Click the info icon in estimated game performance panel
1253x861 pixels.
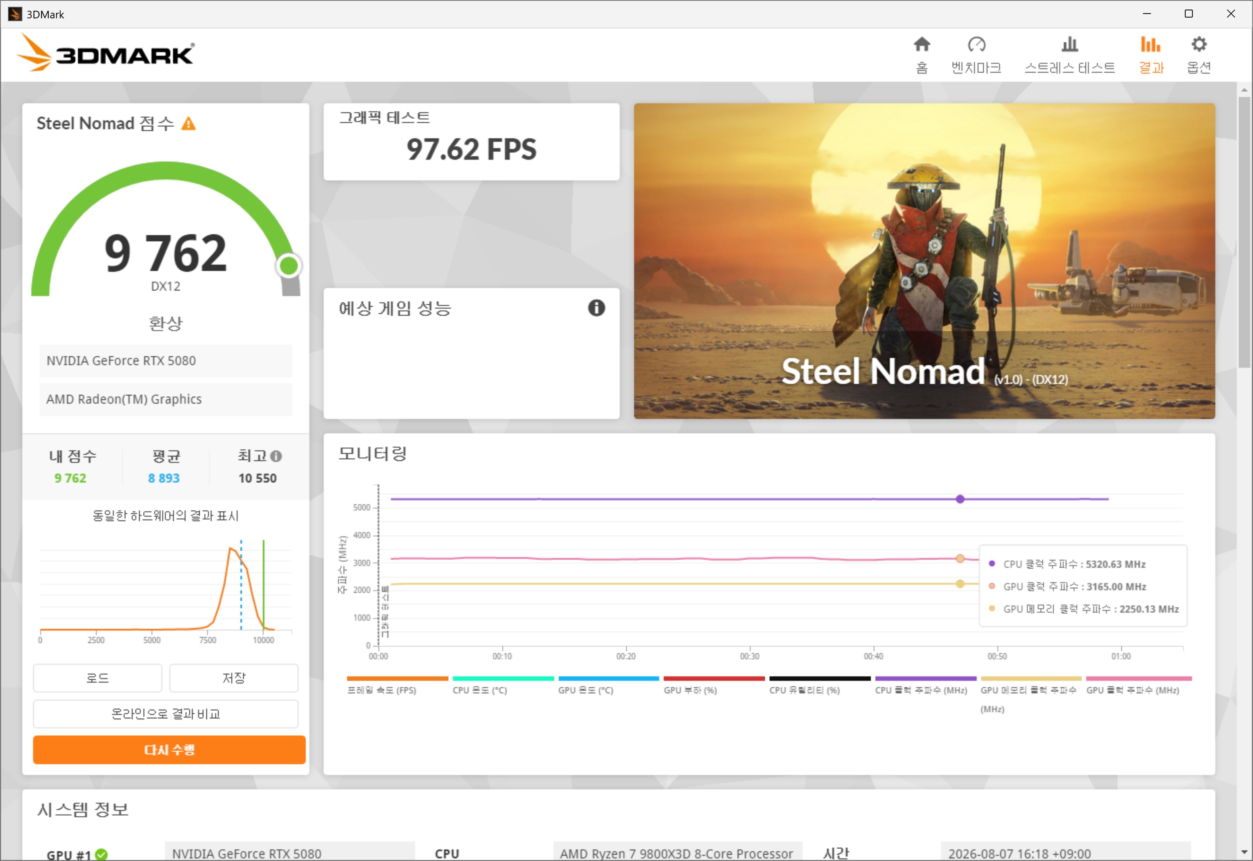tap(596, 308)
